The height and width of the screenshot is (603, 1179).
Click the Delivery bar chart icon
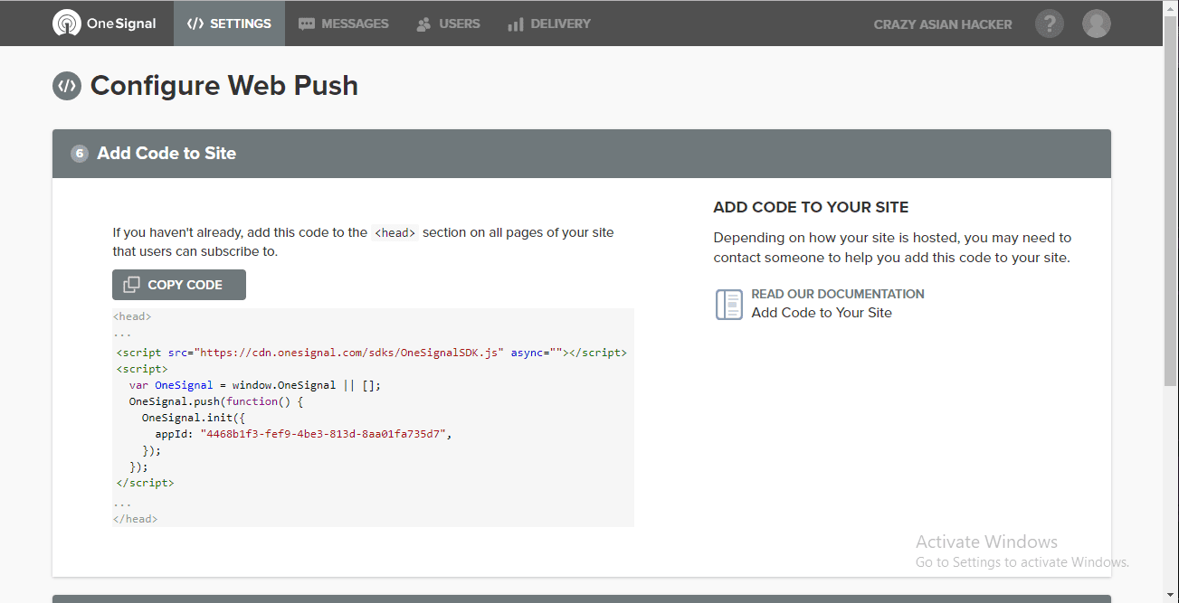coord(514,24)
